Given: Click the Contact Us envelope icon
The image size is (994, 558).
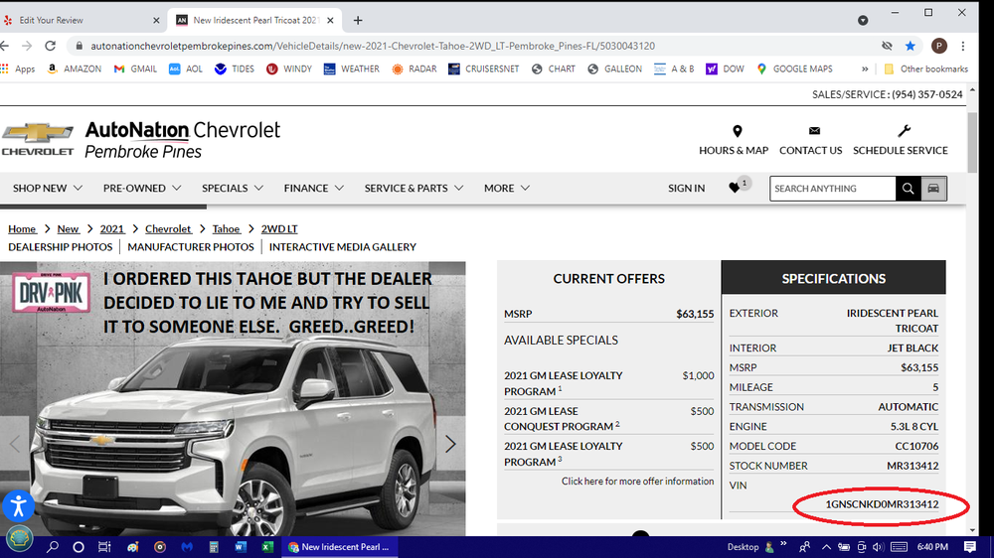Looking at the screenshot, I should [814, 131].
